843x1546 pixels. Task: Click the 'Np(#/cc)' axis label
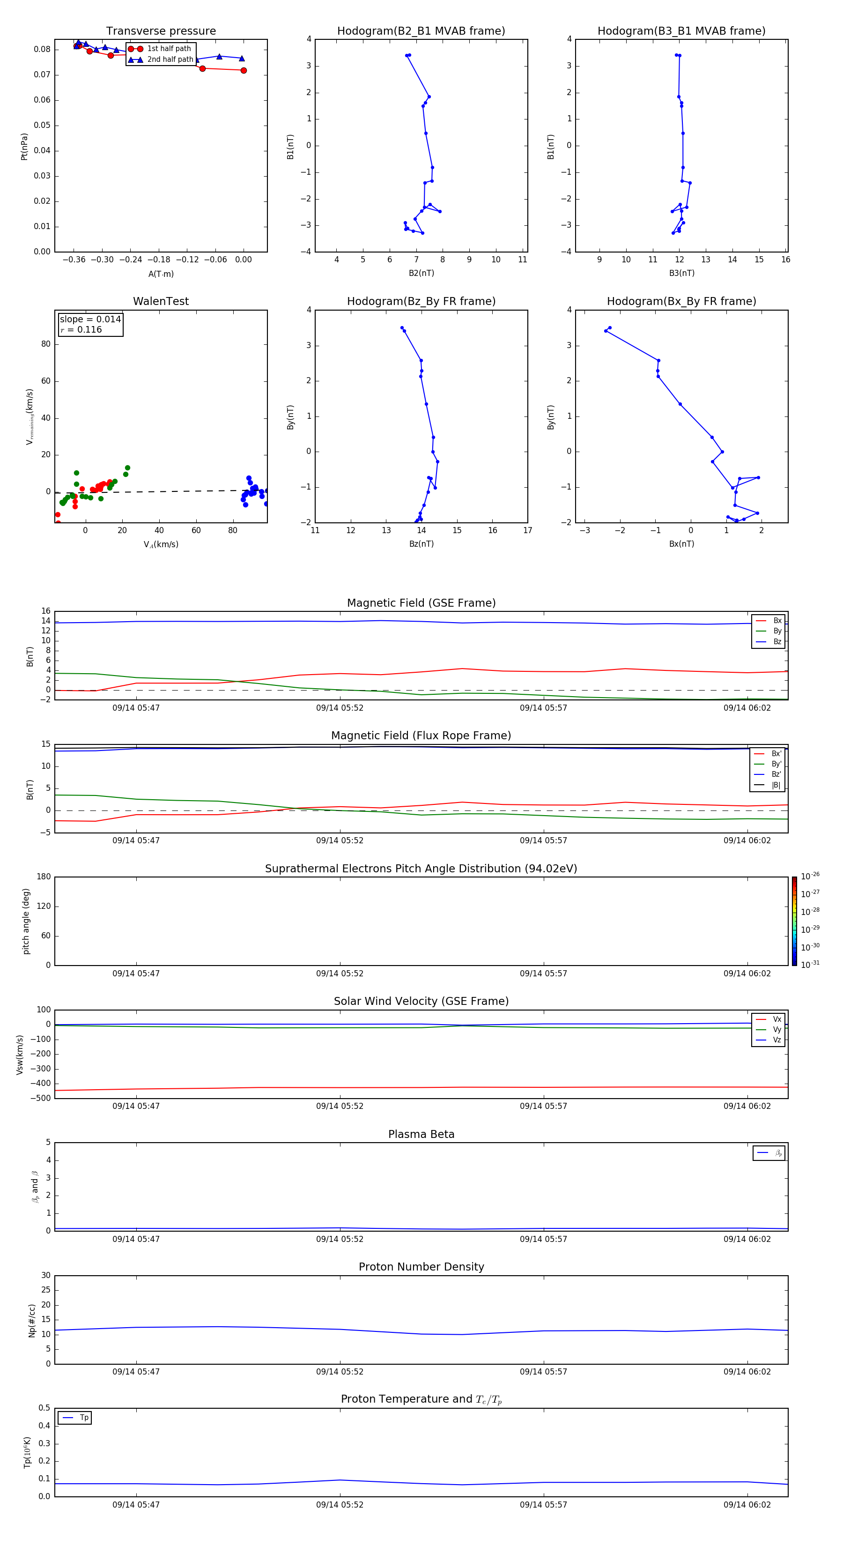pyautogui.click(x=32, y=1320)
